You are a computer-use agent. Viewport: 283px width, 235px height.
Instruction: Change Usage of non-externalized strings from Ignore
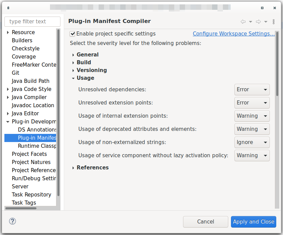tap(252, 142)
